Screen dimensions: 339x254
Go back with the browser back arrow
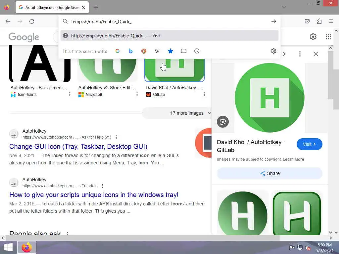(x=8, y=21)
